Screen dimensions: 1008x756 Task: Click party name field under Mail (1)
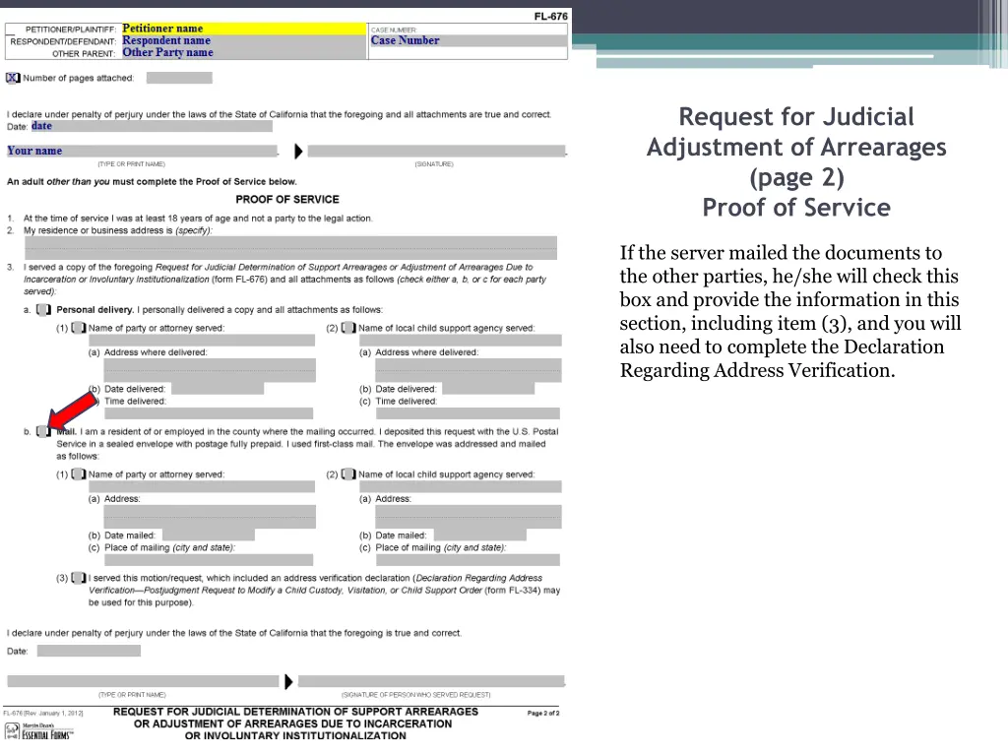(x=202, y=486)
